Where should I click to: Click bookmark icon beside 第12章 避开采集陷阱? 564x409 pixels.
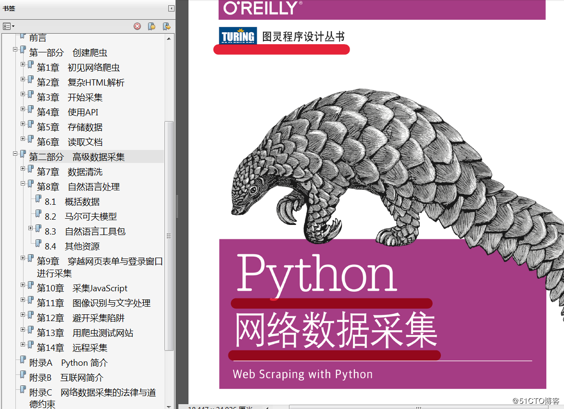[31, 316]
